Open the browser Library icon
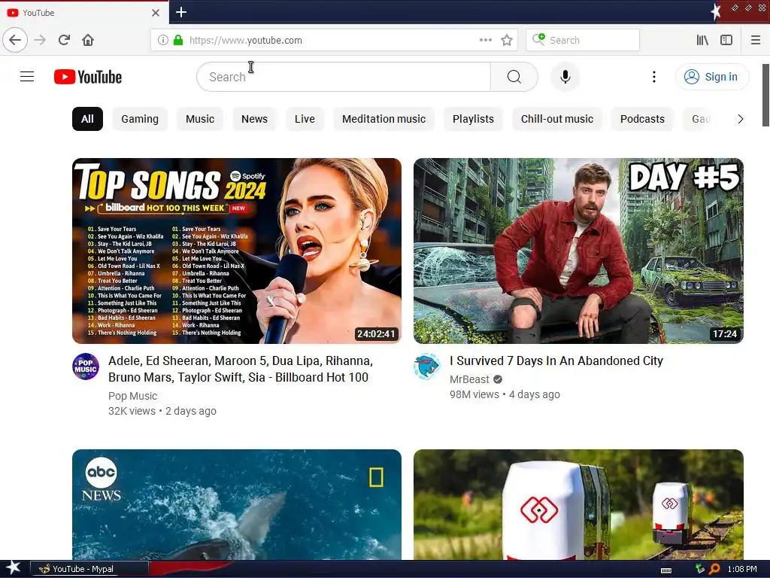770x578 pixels. coord(702,40)
